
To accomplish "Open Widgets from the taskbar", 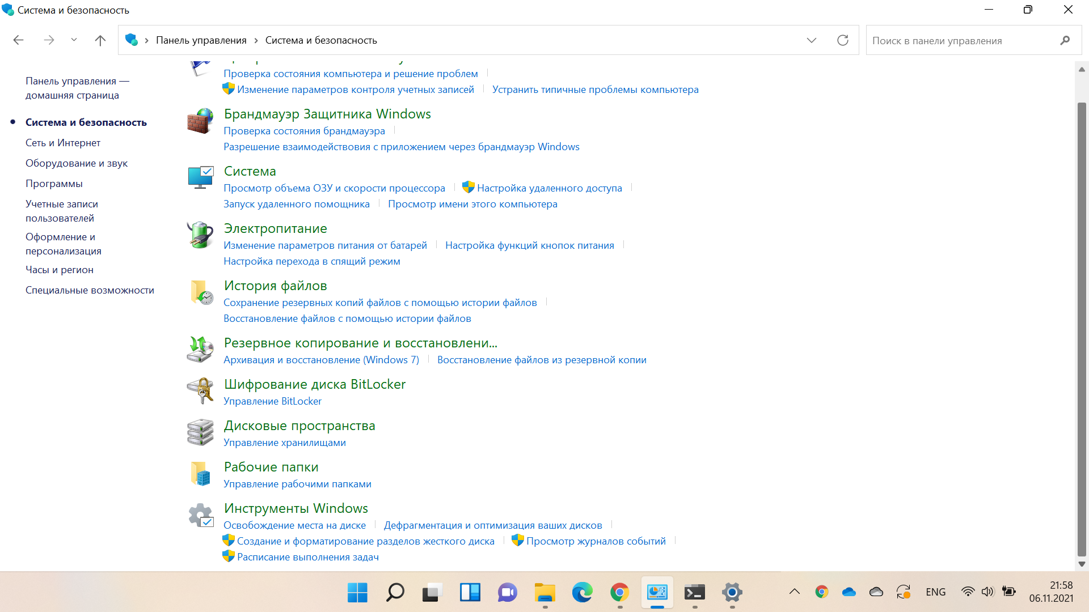I will (470, 593).
